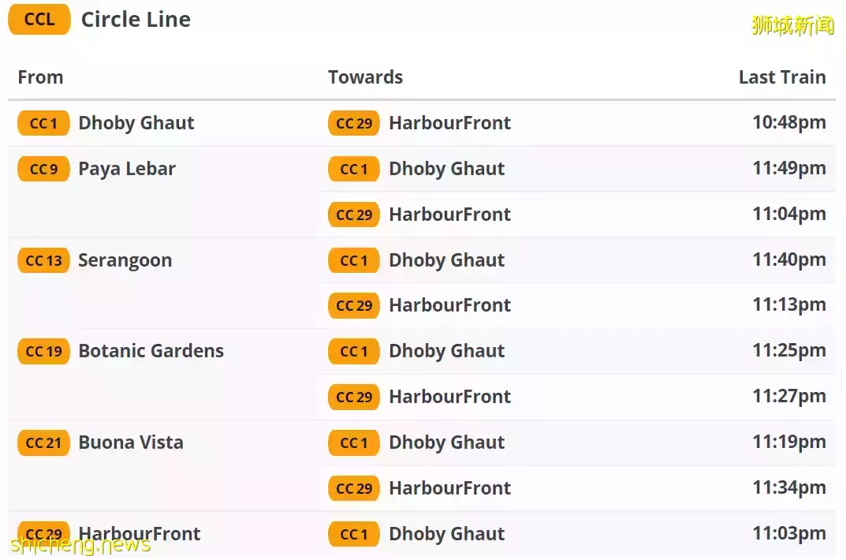Click the 11:49pm last train time
846x560 pixels.
click(x=788, y=169)
